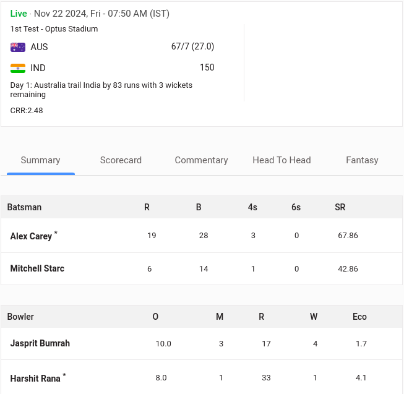Click the Live match status label
Viewport: 404px width, 394px height.
(x=19, y=14)
